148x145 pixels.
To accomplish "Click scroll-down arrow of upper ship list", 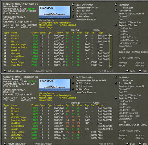I will [x=111, y=66].
